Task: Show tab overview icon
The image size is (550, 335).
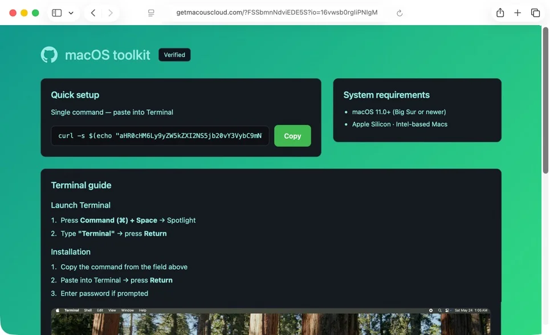Action: [x=535, y=13]
